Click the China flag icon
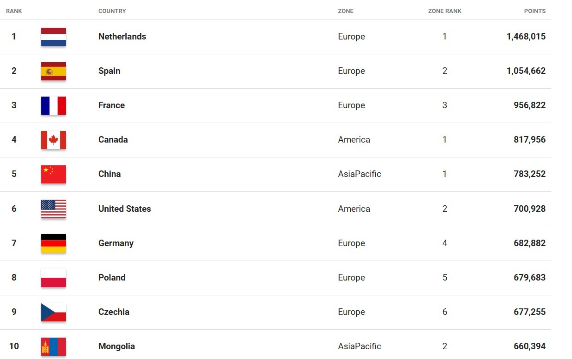 [x=53, y=174]
